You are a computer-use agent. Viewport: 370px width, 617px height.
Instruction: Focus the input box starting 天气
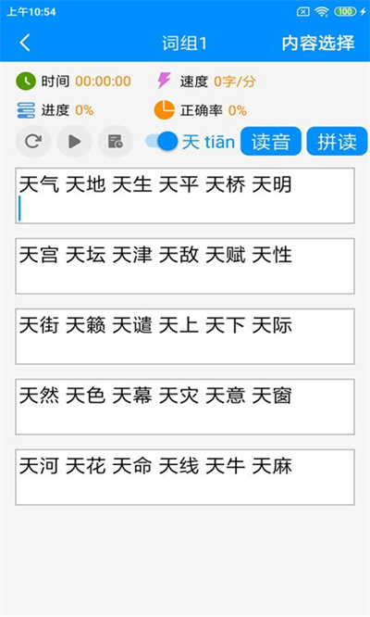(185, 195)
